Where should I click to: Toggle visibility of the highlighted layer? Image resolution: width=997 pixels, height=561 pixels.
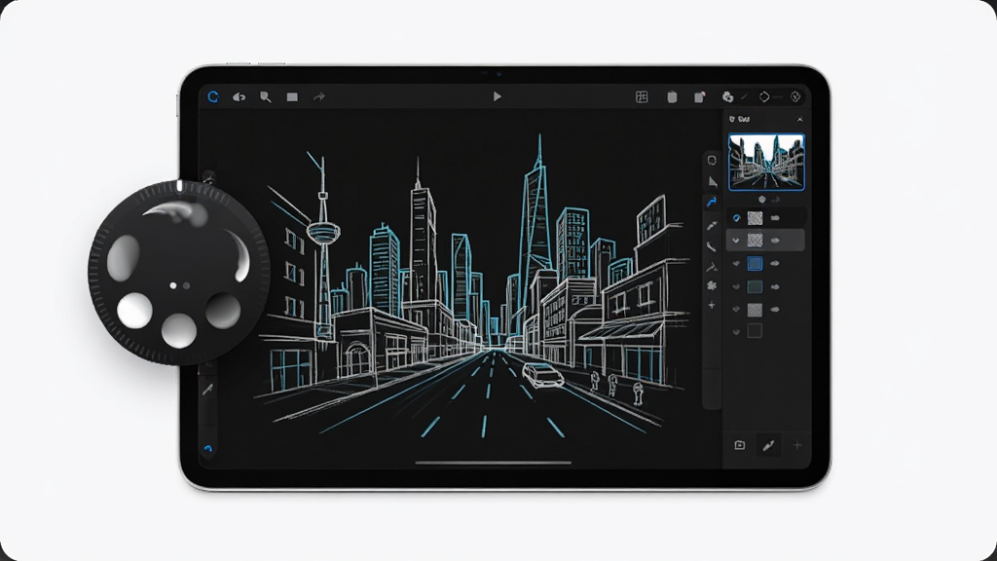click(x=736, y=241)
